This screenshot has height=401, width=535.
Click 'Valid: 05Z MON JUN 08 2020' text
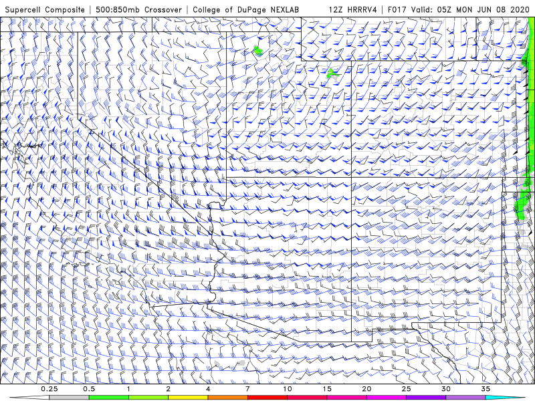click(x=470, y=10)
